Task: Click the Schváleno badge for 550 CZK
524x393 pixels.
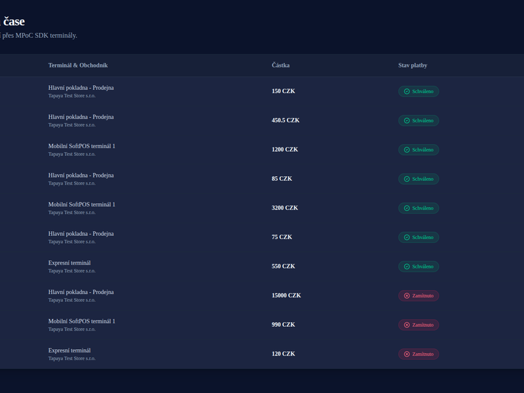Action: (419, 267)
